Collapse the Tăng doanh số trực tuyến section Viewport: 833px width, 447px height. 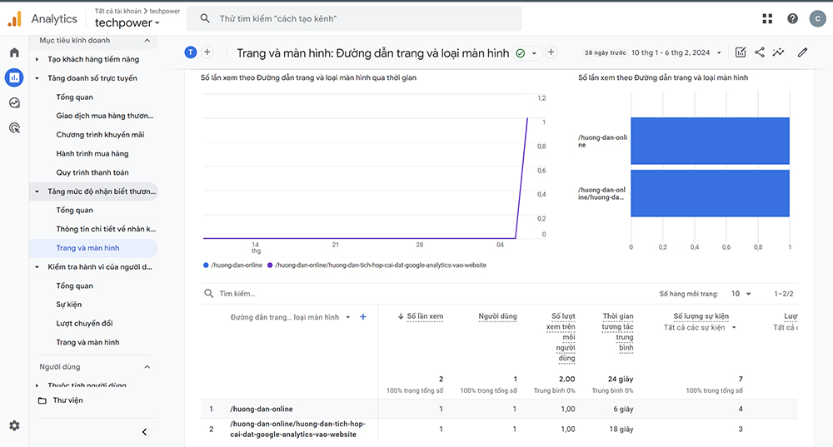37,78
